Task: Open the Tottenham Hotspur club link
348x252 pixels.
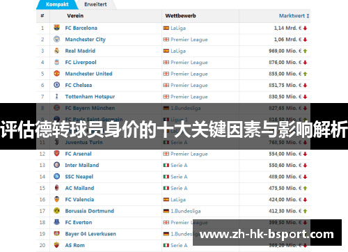Action: (x=90, y=97)
